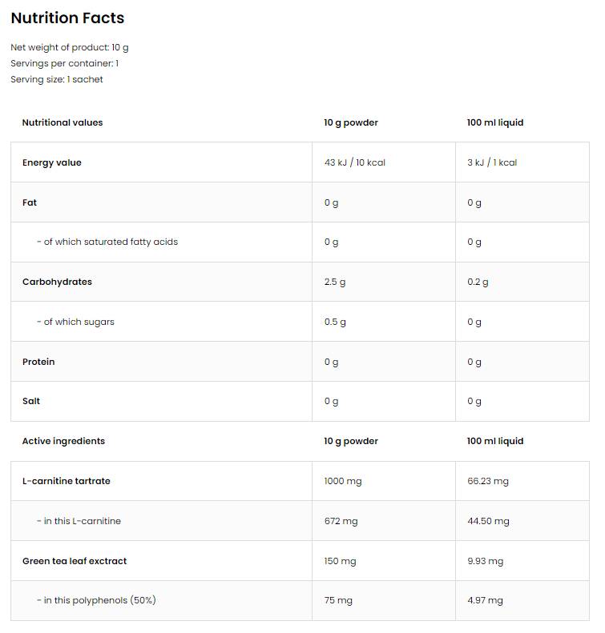The width and height of the screenshot is (605, 633).
Task: Select the L-carnitine tartrate row label
Action: pyautogui.click(x=67, y=481)
